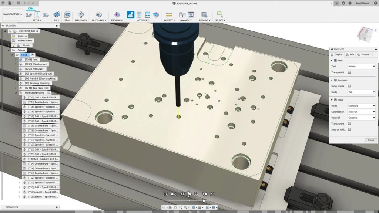
Task: Open the Tool dropdown showing Holder
Action: coord(362,67)
